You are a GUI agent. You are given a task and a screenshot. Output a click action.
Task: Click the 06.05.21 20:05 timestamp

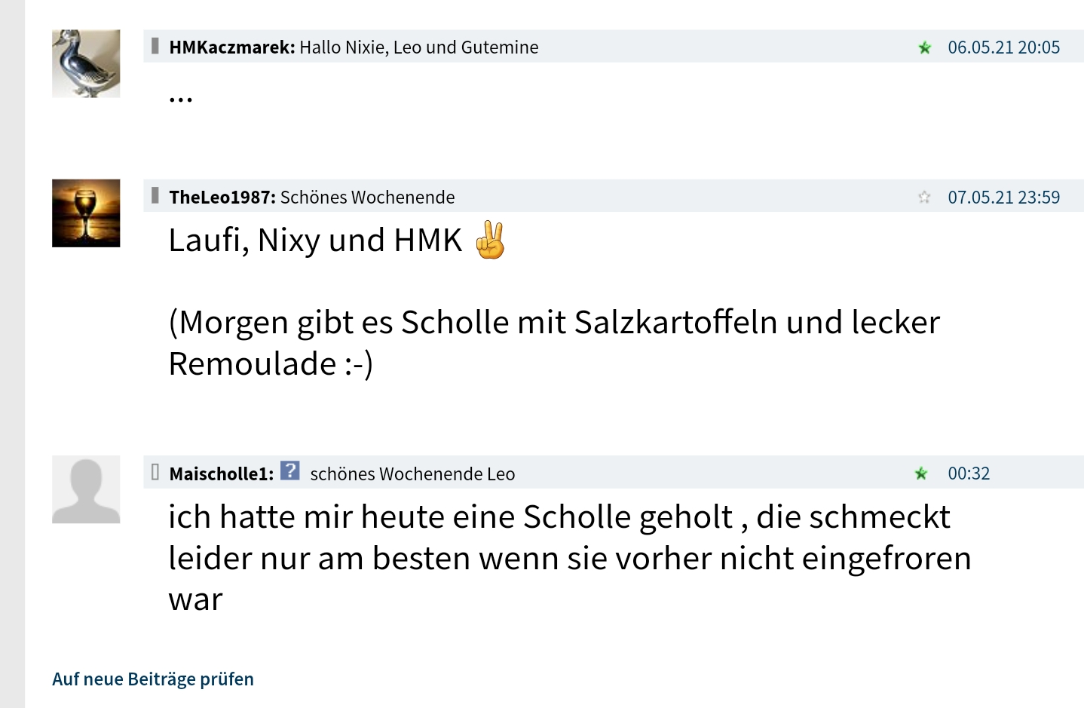(x=1003, y=48)
